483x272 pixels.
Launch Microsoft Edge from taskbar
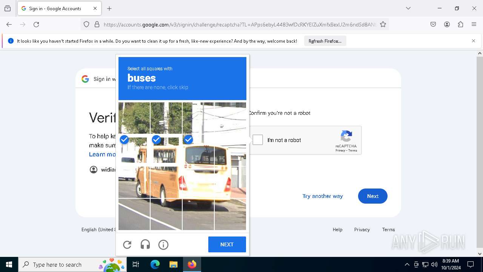click(x=155, y=264)
